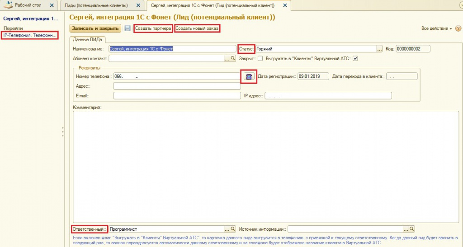Close the Рабочий стол tab
Viewport: 463px width, 247px height.
(52, 5)
